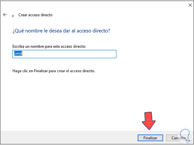194x145 pixels.
Task: Click the highlighted "cmd" text
Action: pyautogui.click(x=18, y=54)
